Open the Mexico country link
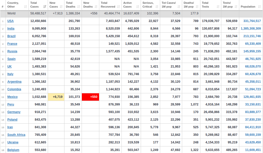 click(12, 97)
